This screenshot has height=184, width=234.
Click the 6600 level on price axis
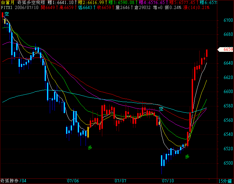pos(227,92)
